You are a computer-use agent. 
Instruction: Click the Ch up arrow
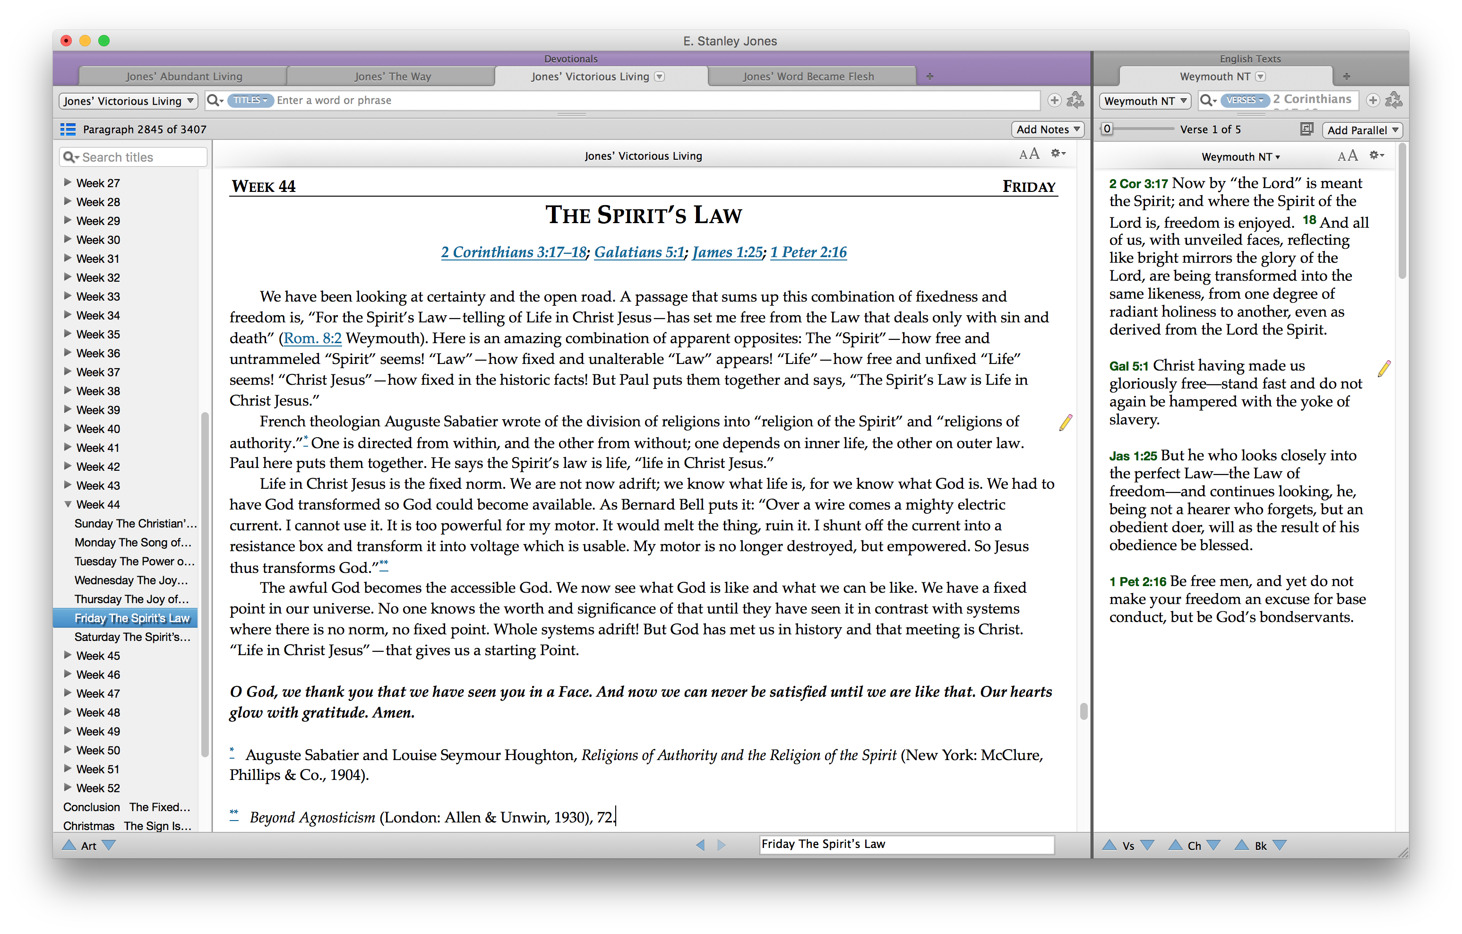1176,845
